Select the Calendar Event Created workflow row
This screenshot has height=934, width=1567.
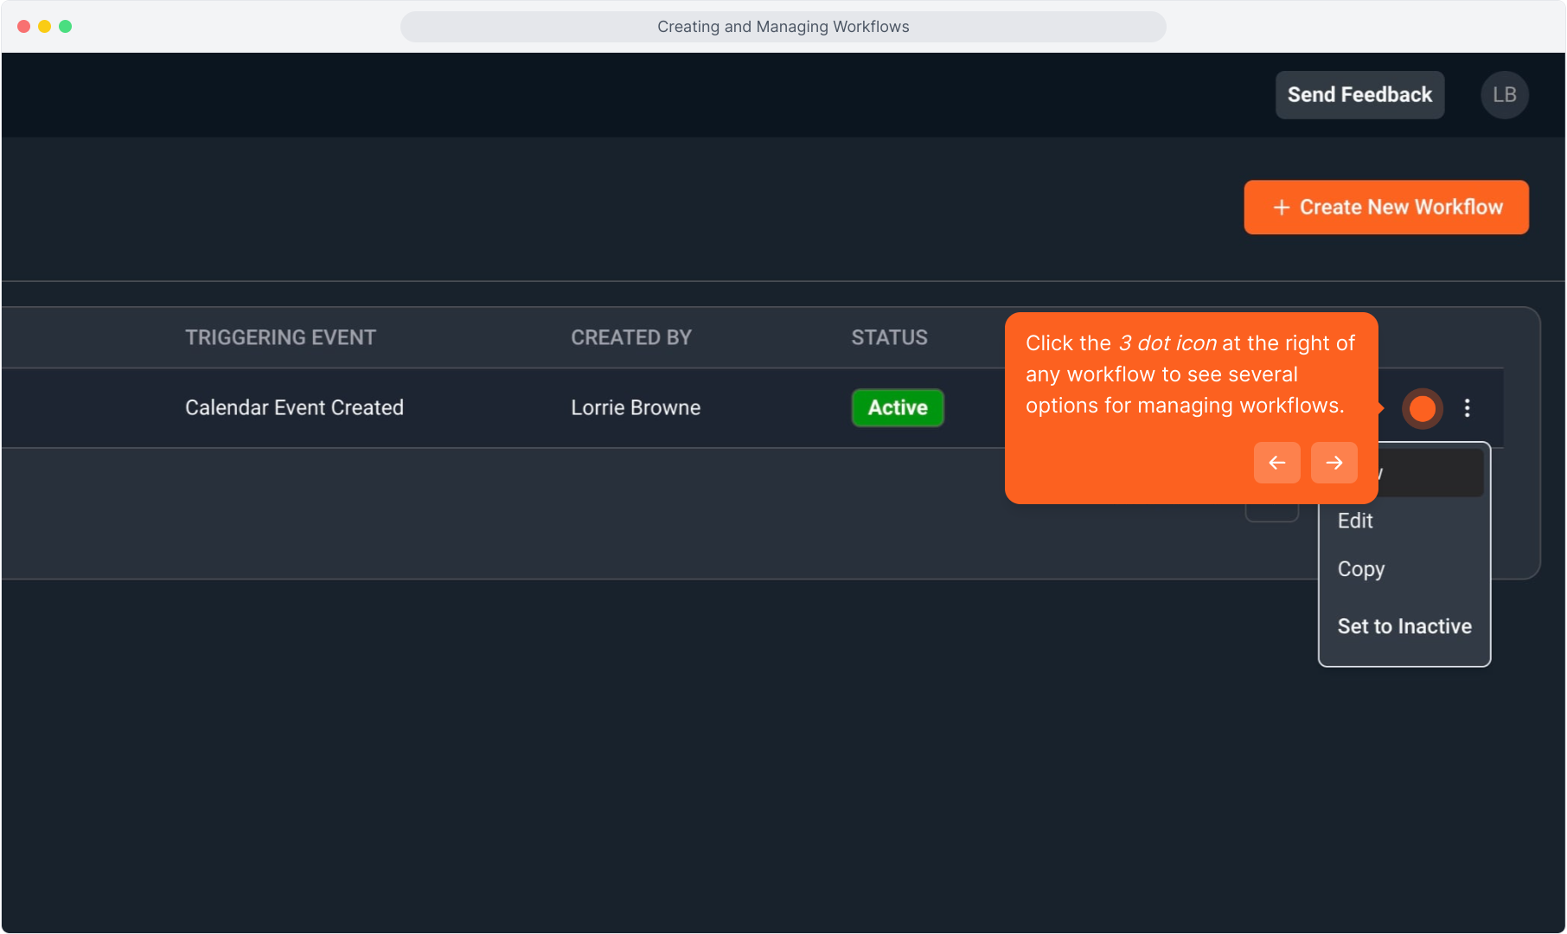tap(294, 408)
